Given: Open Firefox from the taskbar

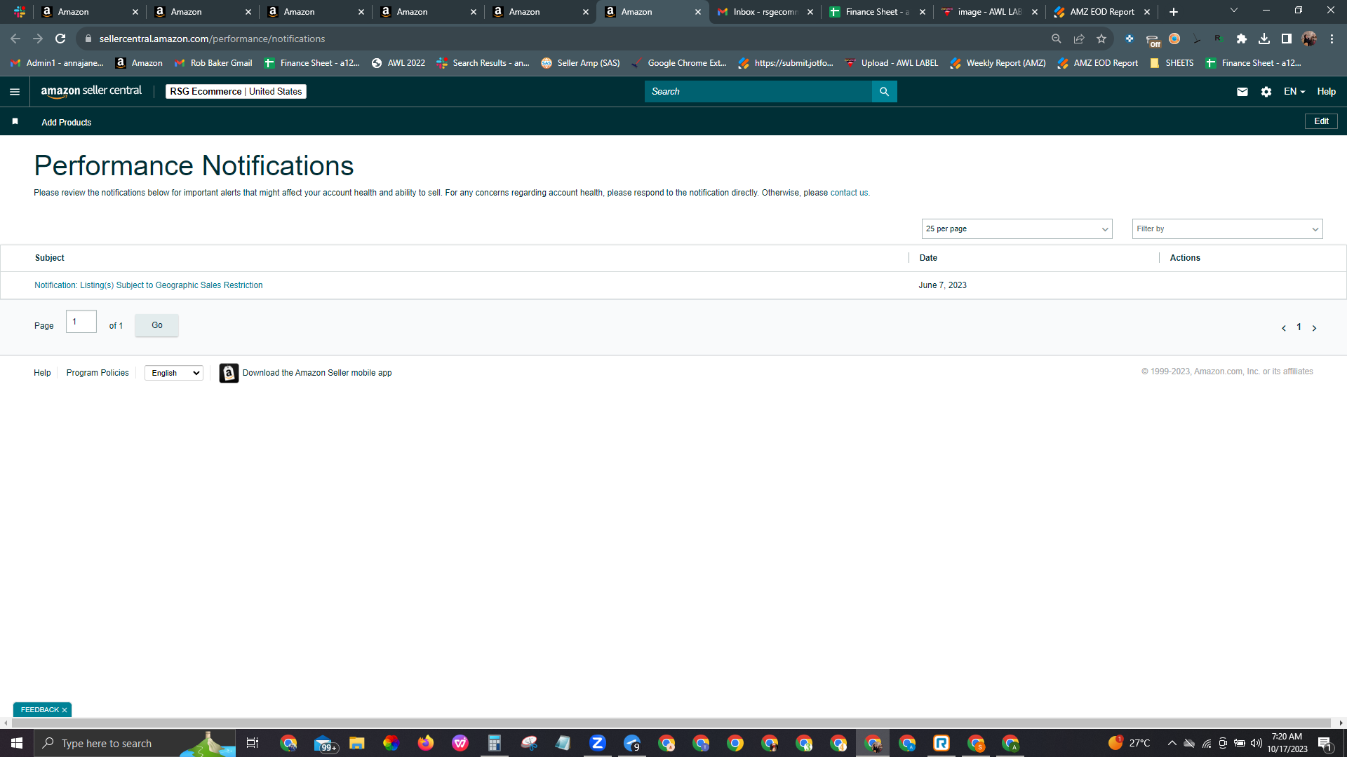Looking at the screenshot, I should pos(426,743).
